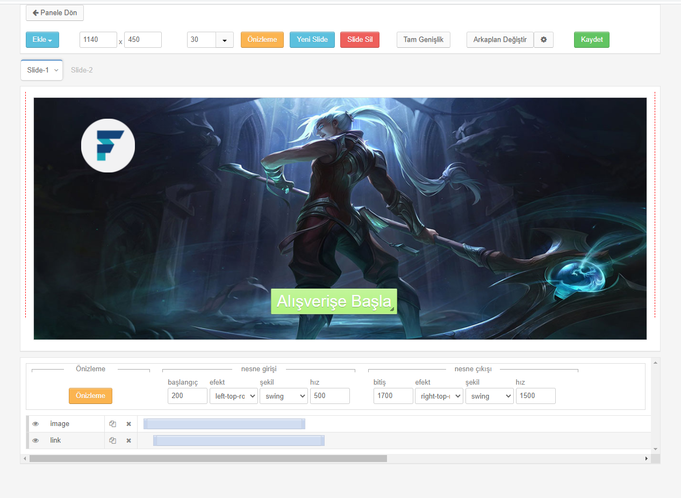This screenshot has height=498, width=681.
Task: Click the Önizleme button in the animation panel
Action: pos(90,396)
